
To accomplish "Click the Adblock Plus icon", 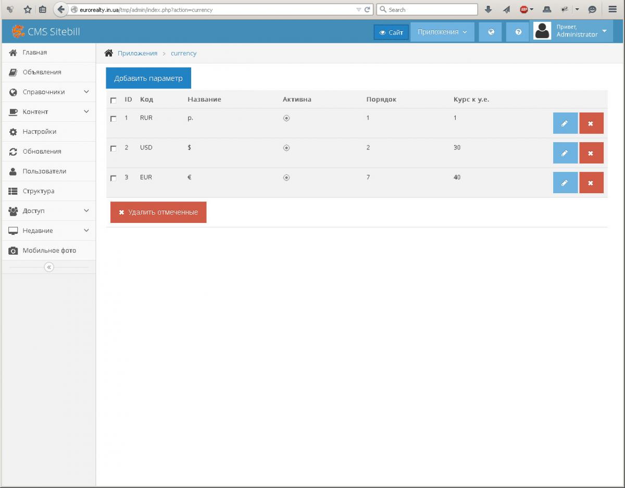I will point(524,9).
